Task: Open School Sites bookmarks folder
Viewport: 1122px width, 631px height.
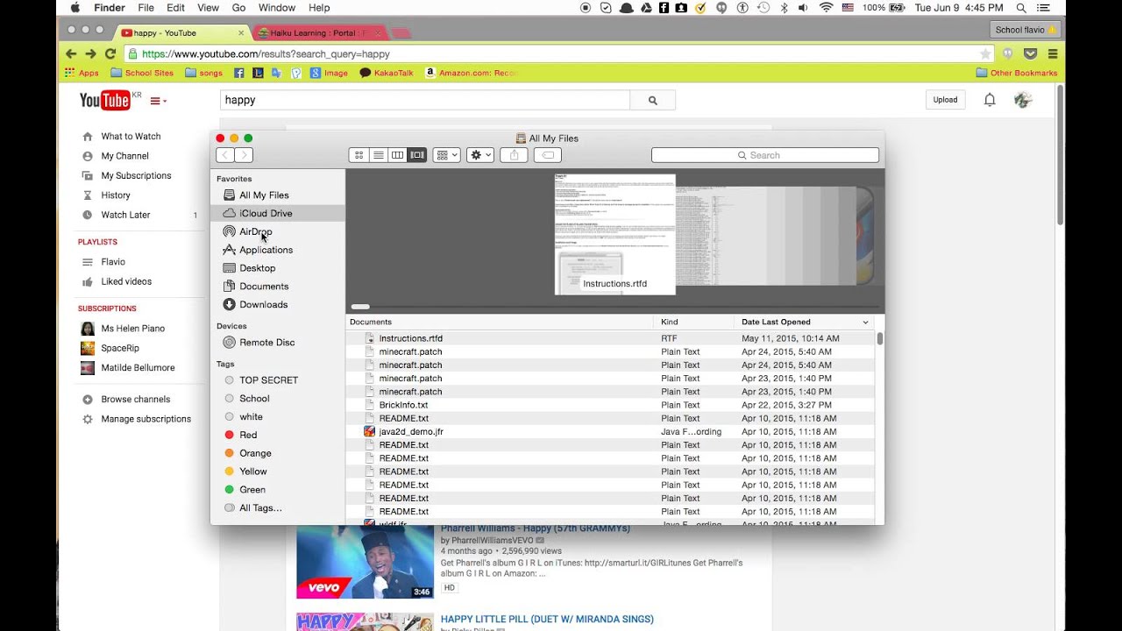Action: (142, 73)
